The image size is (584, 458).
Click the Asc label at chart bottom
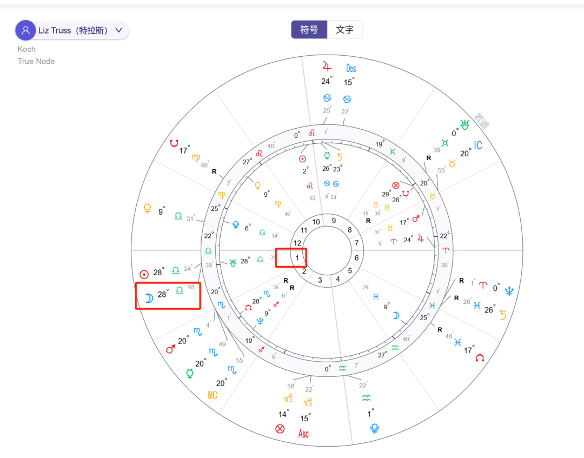[304, 433]
